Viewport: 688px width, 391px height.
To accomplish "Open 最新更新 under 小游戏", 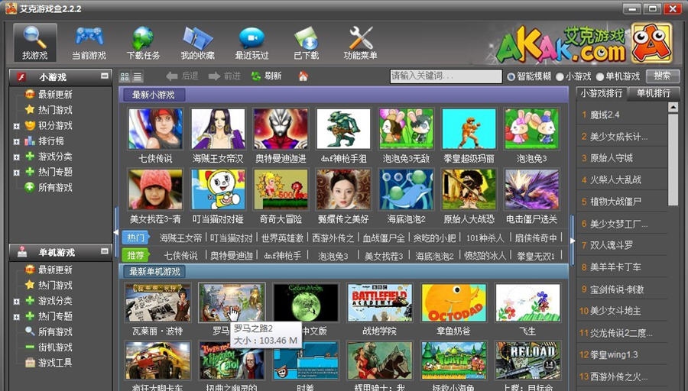I will (55, 94).
